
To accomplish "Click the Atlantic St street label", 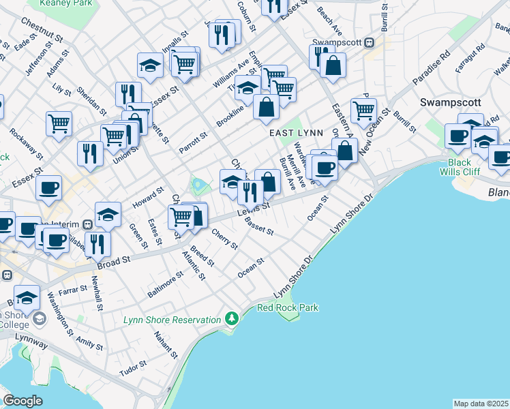I will coord(194,266).
